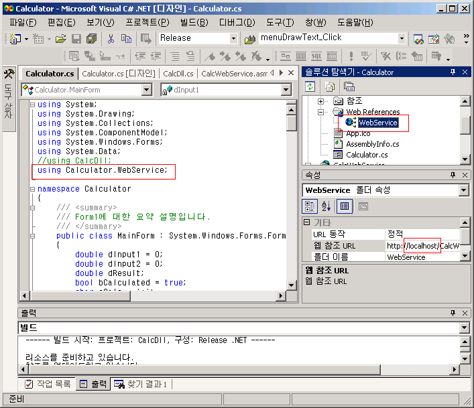
Task: Open the Release configuration dropdown
Action: [x=233, y=39]
